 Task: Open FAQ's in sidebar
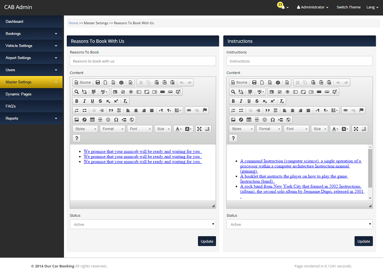31,106
